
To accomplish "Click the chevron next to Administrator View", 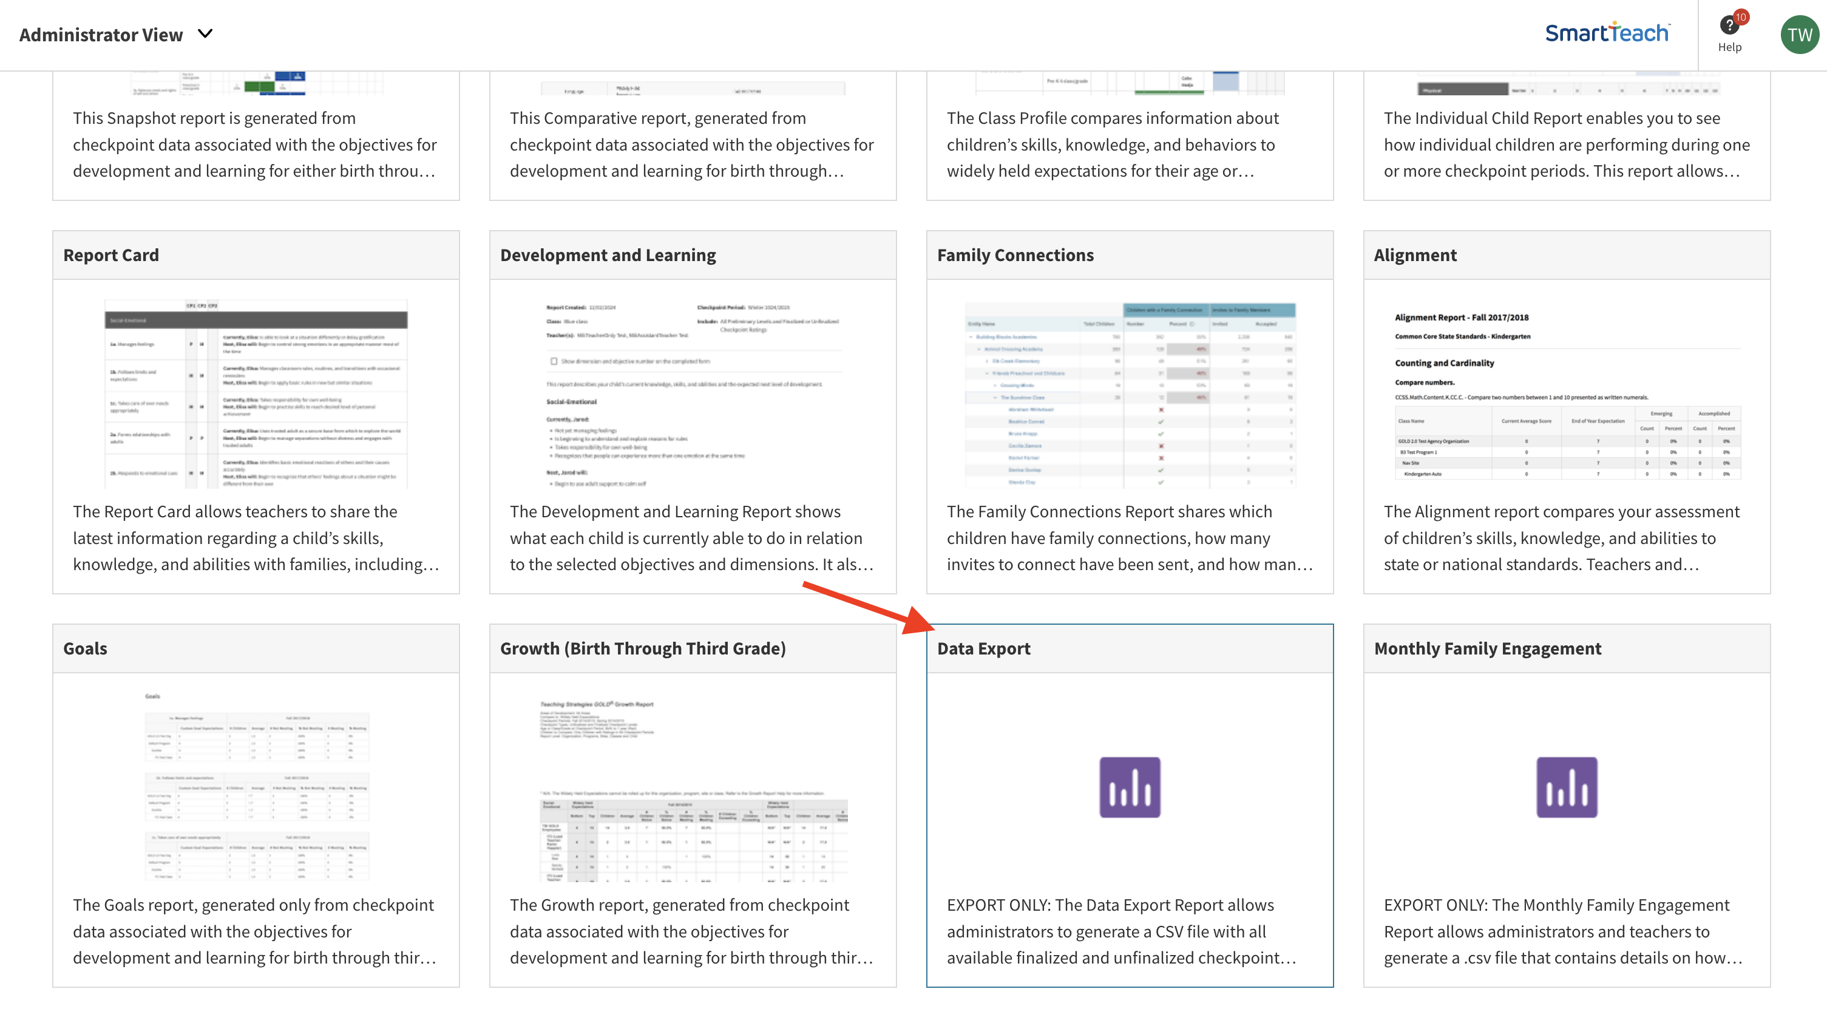I will click(x=205, y=33).
